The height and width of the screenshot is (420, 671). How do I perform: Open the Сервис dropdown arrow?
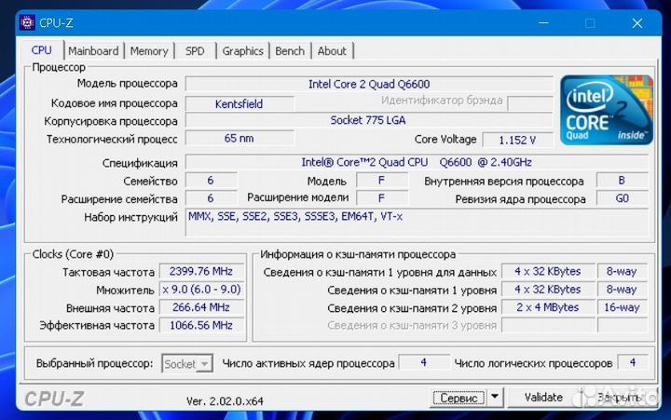[x=495, y=397]
